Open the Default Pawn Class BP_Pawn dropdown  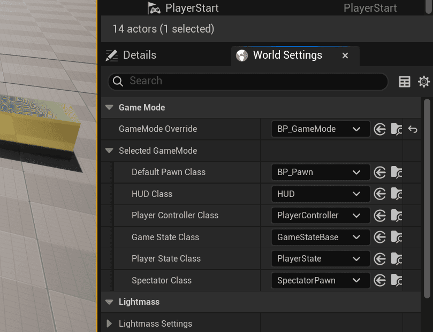point(320,172)
